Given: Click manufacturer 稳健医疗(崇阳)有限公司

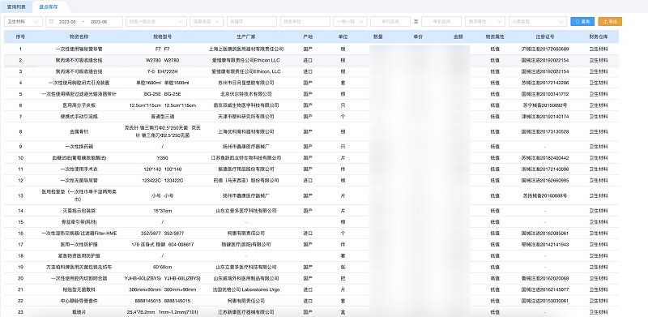Looking at the screenshot, I should [x=246, y=245].
